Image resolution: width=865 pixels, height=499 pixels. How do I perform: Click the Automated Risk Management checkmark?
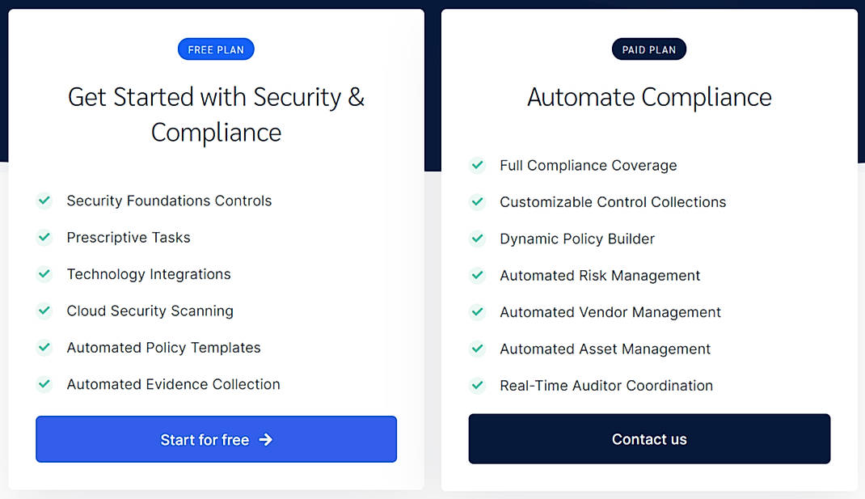[x=477, y=275]
